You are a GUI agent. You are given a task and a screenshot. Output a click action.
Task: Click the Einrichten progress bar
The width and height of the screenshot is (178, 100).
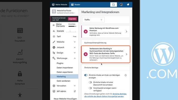pos(72,26)
